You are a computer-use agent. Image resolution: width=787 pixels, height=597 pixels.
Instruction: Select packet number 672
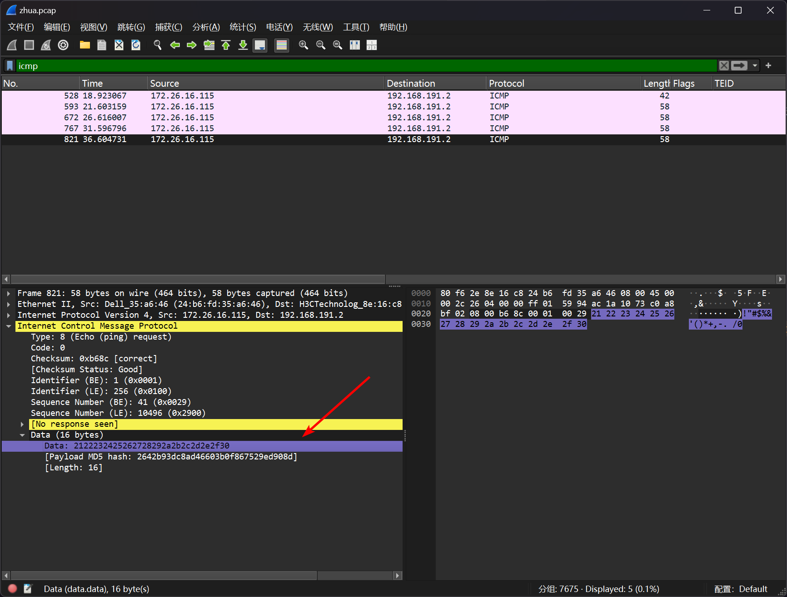pos(393,118)
